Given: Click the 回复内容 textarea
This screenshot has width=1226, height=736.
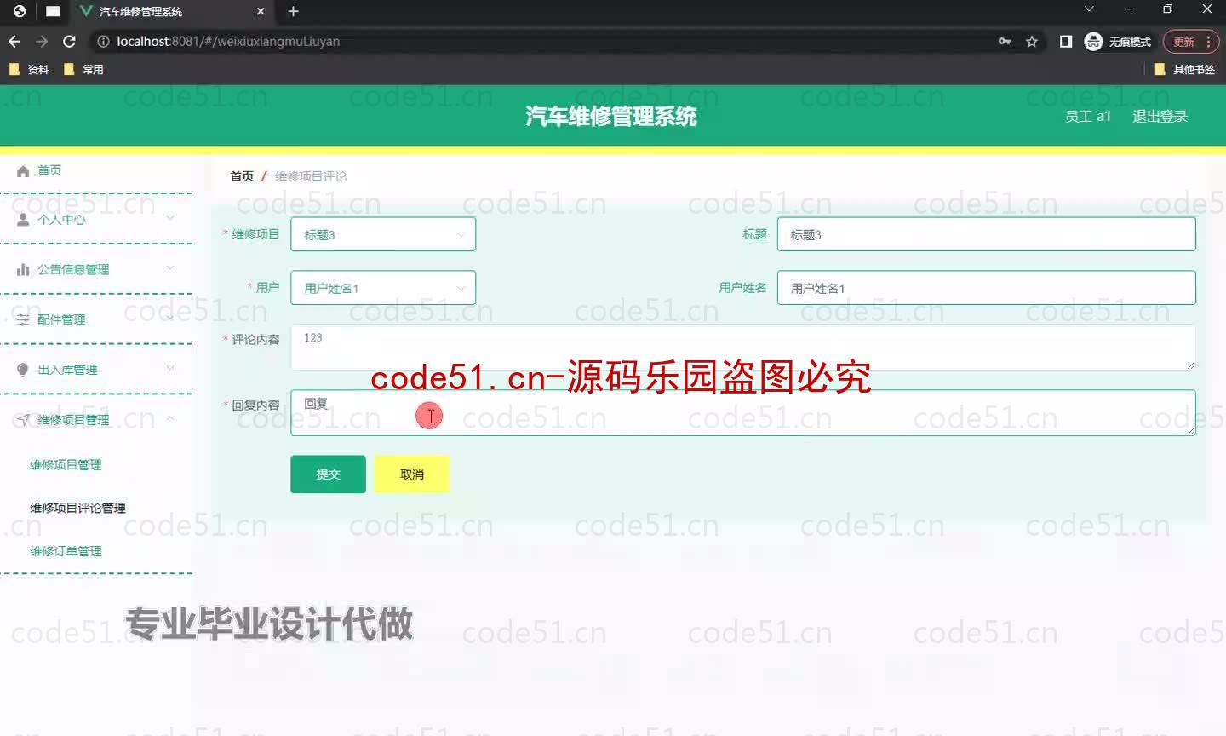Looking at the screenshot, I should coord(742,413).
